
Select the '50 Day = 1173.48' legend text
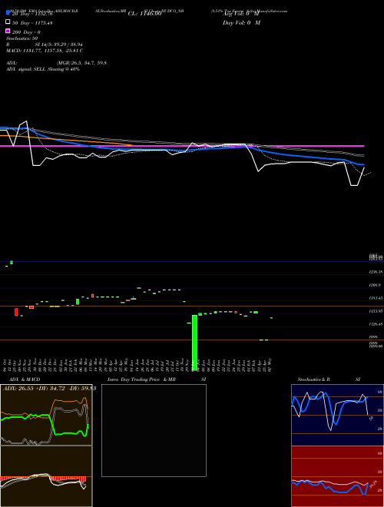32,23
